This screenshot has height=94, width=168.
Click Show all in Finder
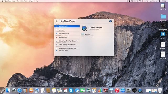click(67, 50)
